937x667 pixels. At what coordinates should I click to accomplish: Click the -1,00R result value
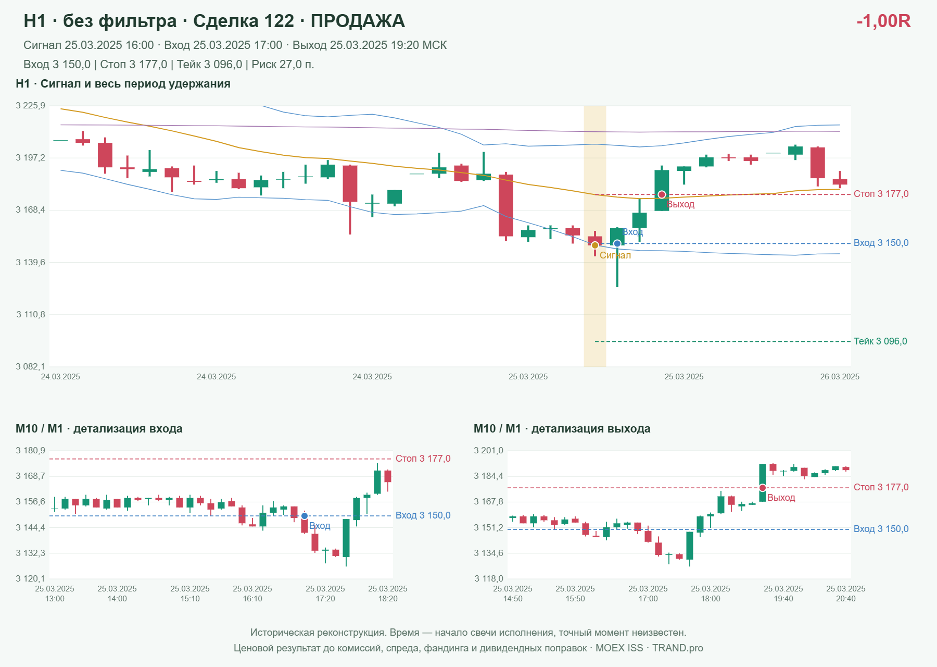tap(883, 21)
